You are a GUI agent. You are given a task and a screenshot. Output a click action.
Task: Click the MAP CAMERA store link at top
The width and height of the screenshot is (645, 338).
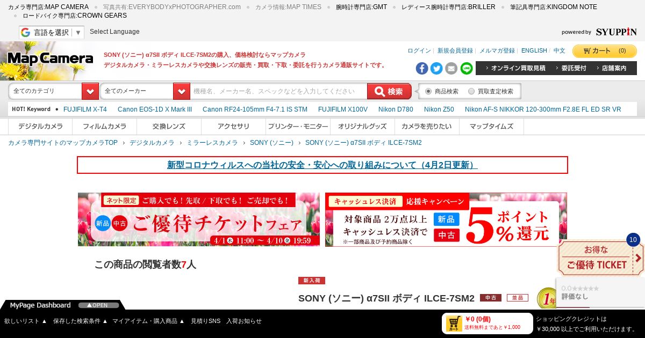coord(48,7)
